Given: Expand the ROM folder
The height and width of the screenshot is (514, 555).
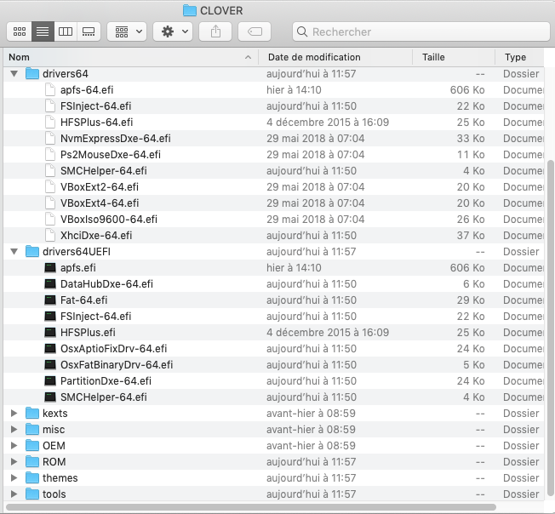Looking at the screenshot, I should 14,461.
